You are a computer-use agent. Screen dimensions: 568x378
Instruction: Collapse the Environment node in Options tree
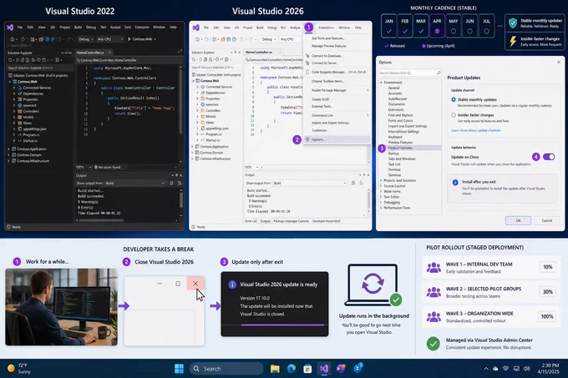[381, 83]
